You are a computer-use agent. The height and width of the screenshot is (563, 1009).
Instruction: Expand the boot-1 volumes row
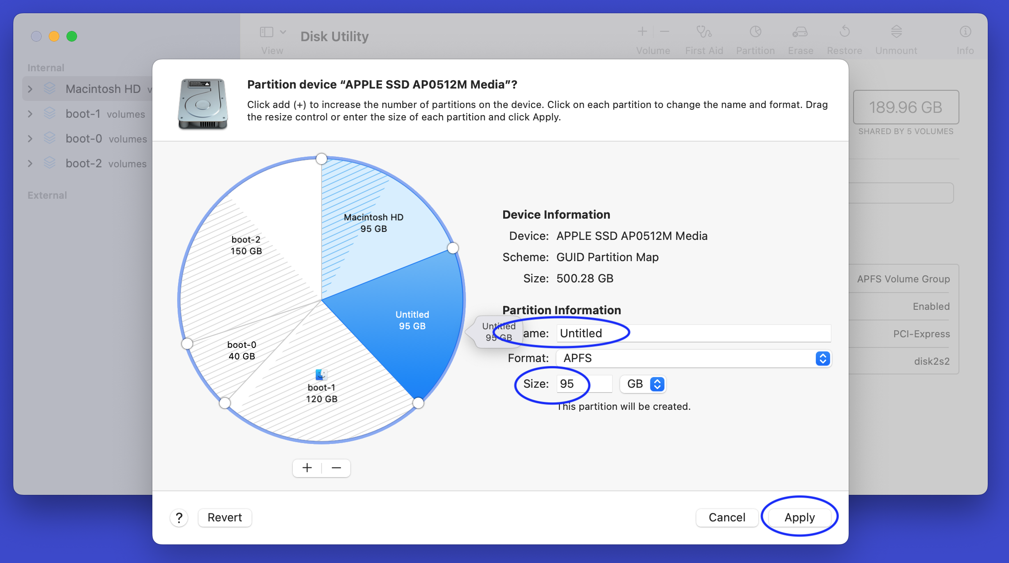pyautogui.click(x=30, y=114)
